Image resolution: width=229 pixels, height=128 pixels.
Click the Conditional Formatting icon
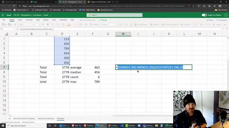tap(136, 25)
